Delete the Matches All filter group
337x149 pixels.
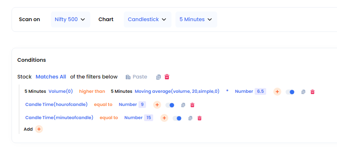click(x=167, y=77)
